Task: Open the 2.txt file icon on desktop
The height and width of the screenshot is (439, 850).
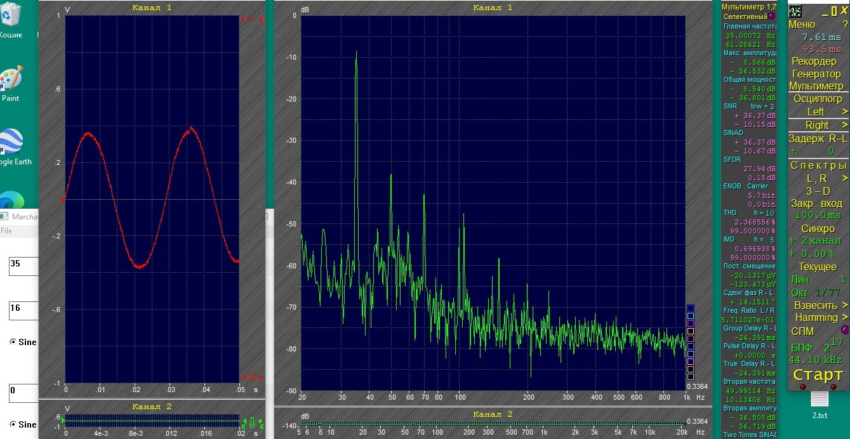Action: click(820, 405)
